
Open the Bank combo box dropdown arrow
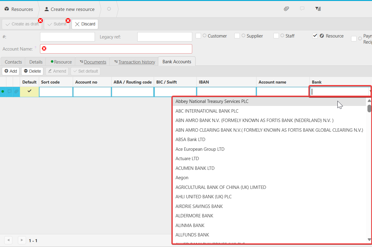click(x=370, y=91)
